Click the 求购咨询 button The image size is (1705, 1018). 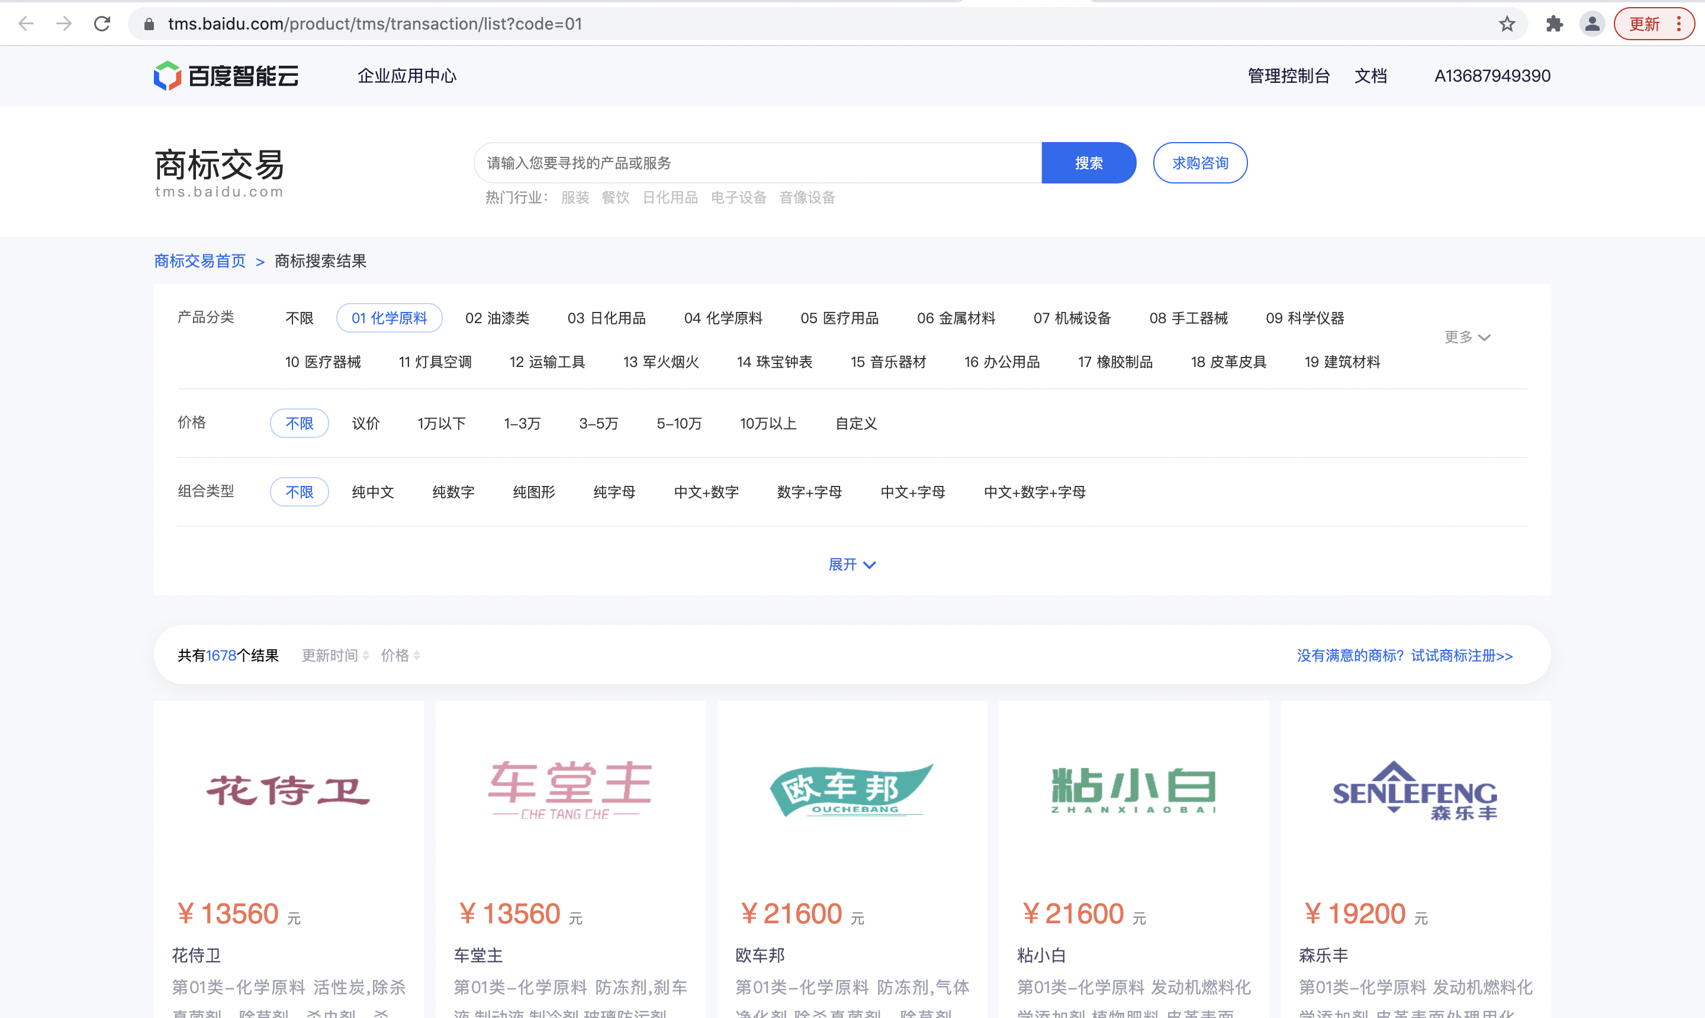point(1200,163)
